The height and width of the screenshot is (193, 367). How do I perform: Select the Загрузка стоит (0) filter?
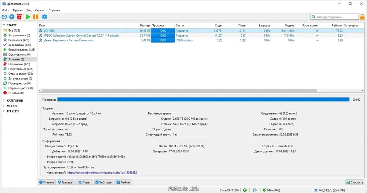click(20, 78)
